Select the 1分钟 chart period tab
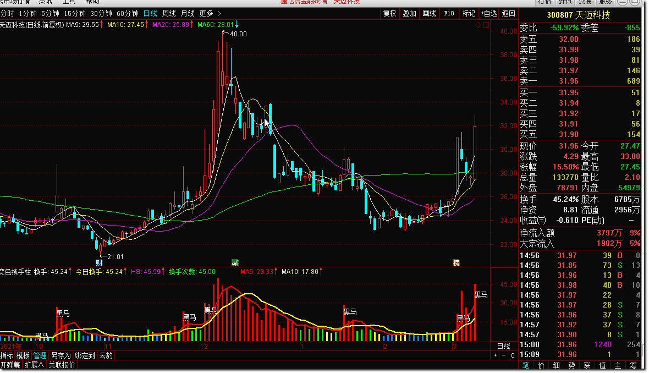Image resolution: width=649 pixels, height=373 pixels. point(28,14)
